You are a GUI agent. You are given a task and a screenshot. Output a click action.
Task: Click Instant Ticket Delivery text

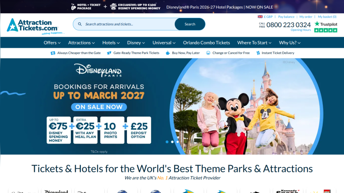pos(278,53)
